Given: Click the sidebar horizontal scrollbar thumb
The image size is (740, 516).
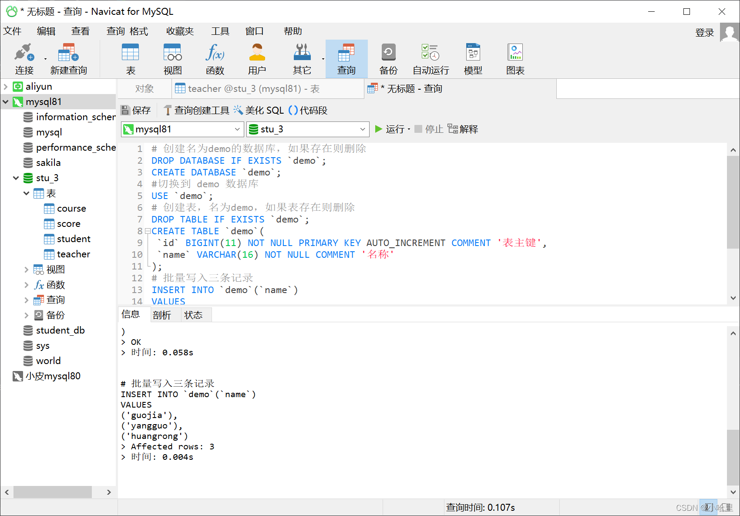Looking at the screenshot, I should (53, 492).
